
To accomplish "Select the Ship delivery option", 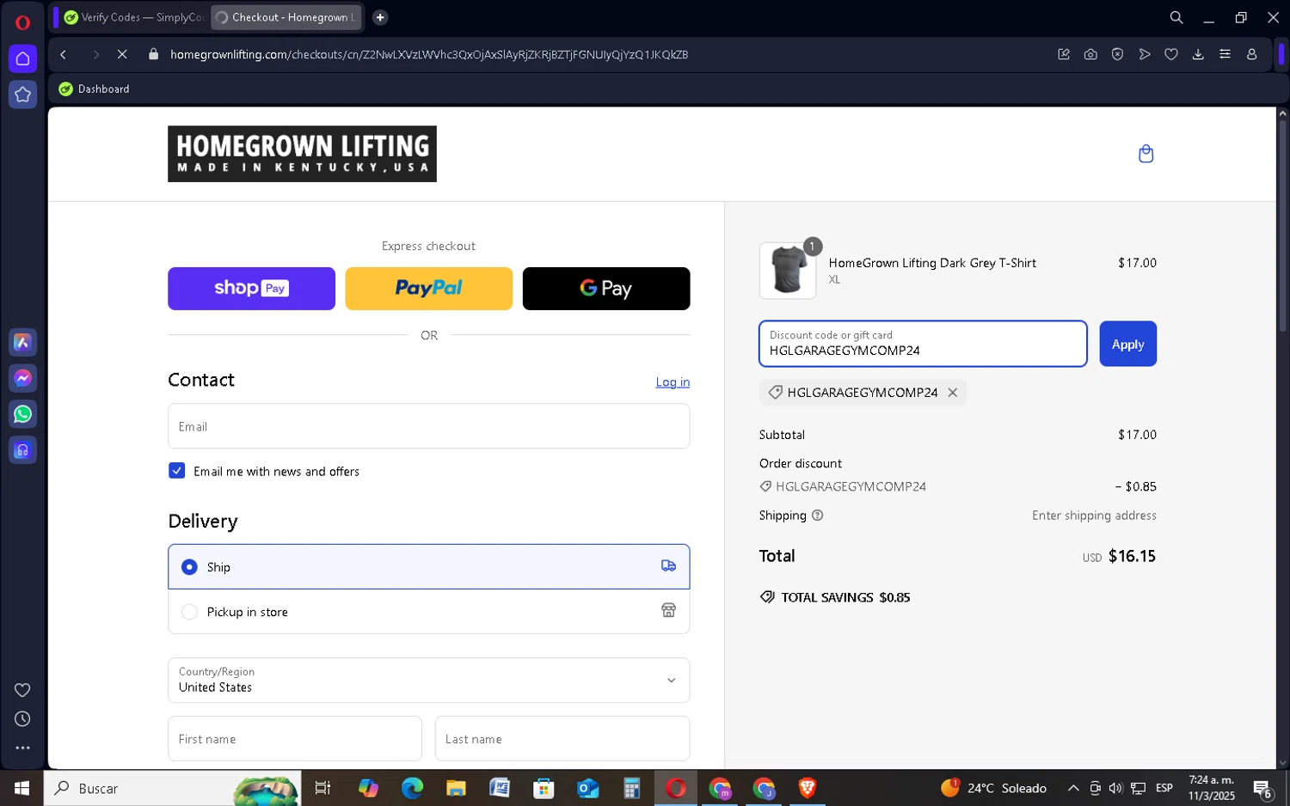I will click(x=428, y=567).
